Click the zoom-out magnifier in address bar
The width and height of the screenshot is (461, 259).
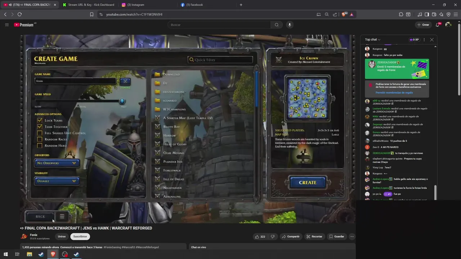tap(327, 14)
